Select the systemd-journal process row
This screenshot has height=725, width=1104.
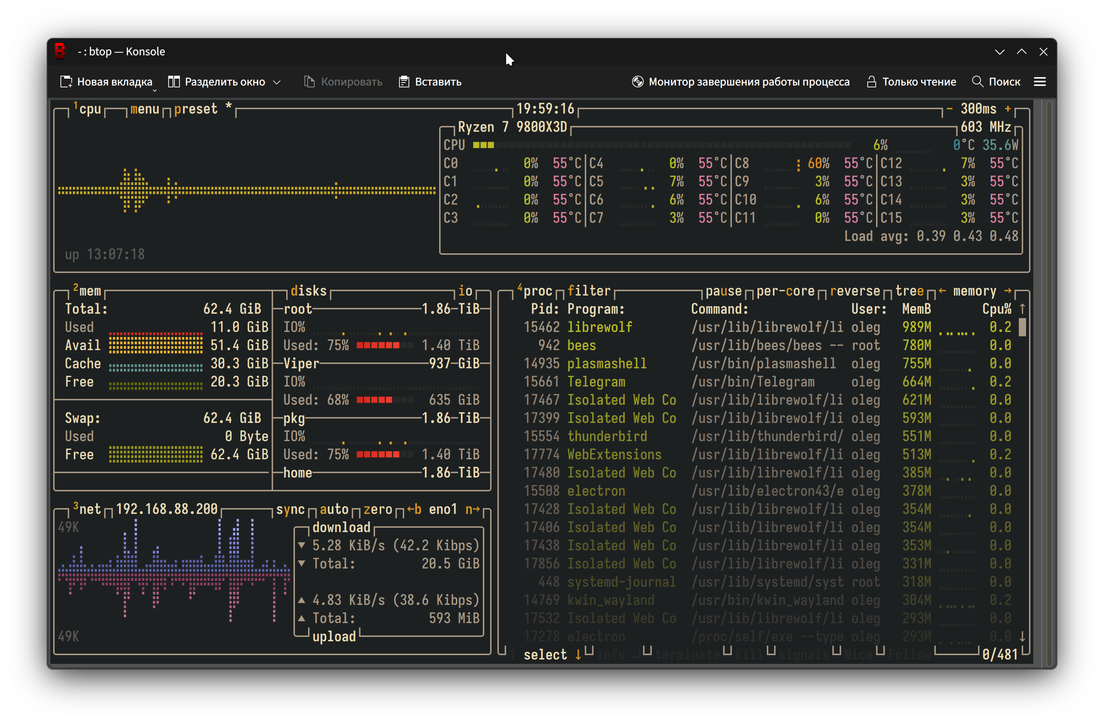coord(767,582)
